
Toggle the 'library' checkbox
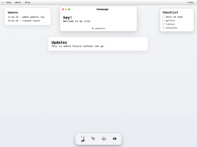click(163, 24)
